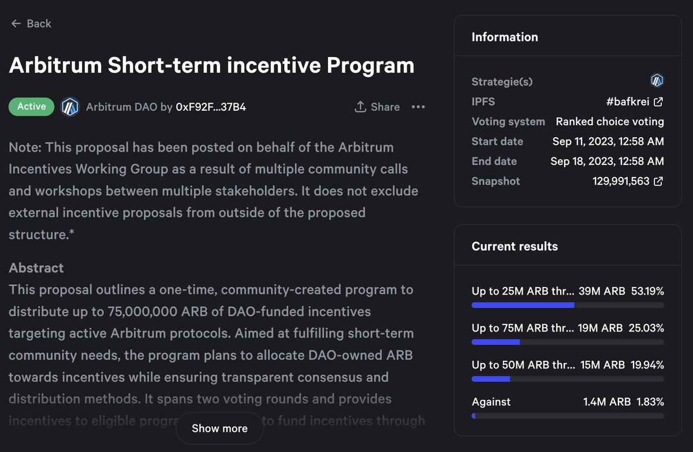Click the Up to 25M ARB progress bar
This screenshot has height=452, width=693.
(x=568, y=305)
